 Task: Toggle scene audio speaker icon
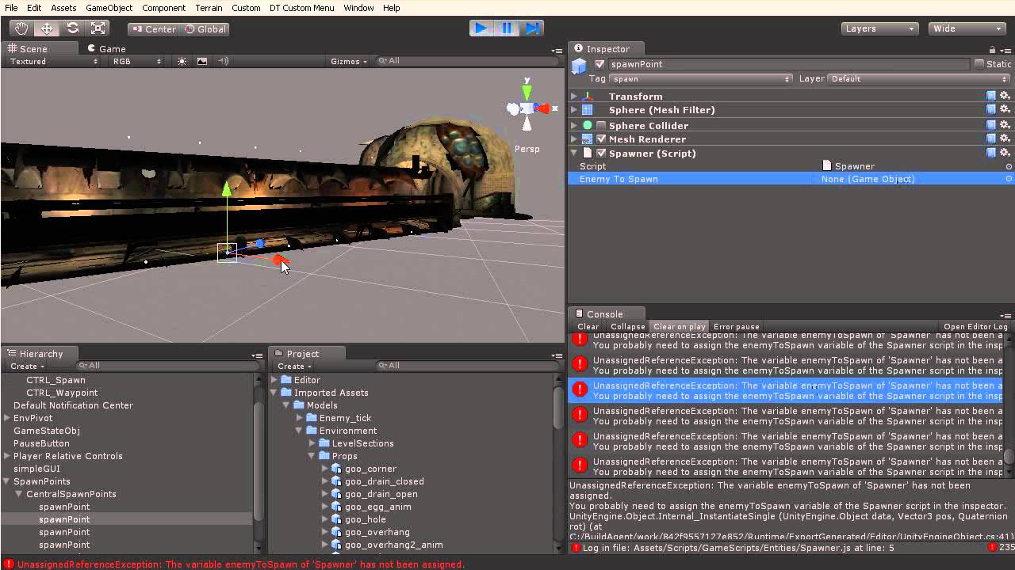(223, 61)
